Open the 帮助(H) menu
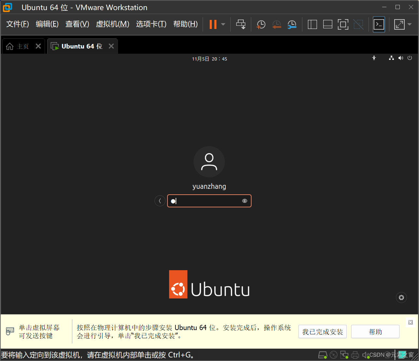Viewport: 419px width, 361px height. [x=185, y=24]
